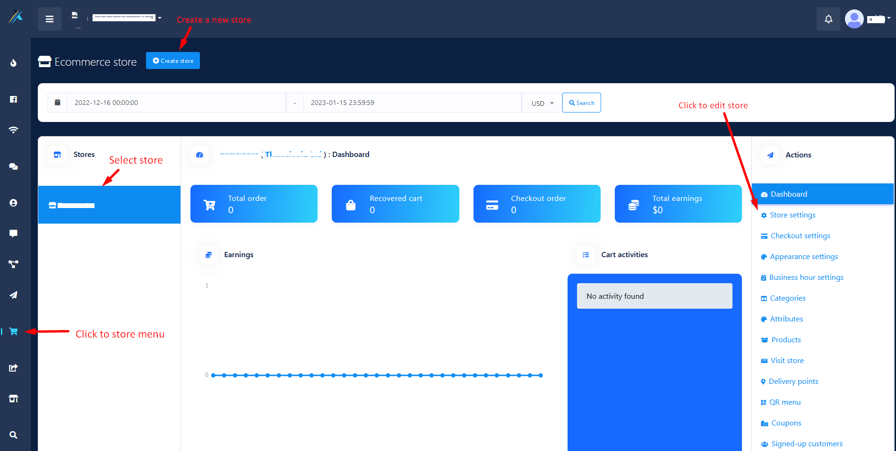Select the highlighted store in Stores list
Screen dimensions: 896x451
click(109, 205)
